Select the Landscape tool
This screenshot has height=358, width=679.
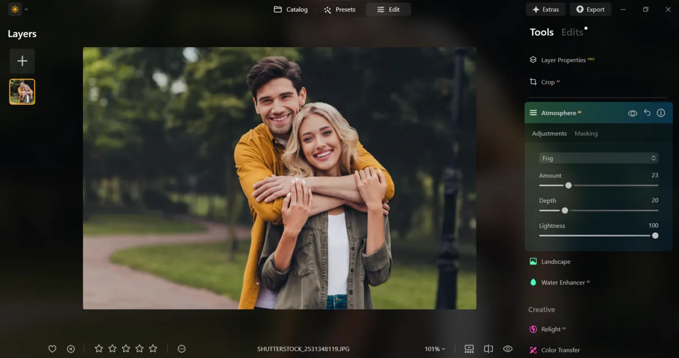point(555,261)
